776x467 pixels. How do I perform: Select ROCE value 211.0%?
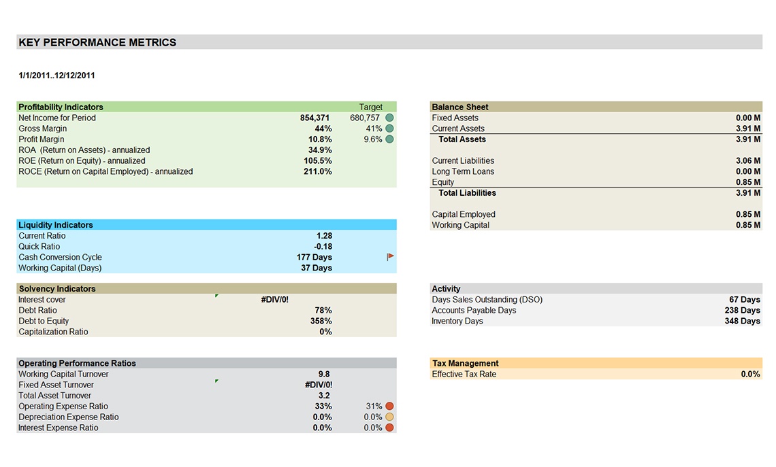tap(318, 172)
